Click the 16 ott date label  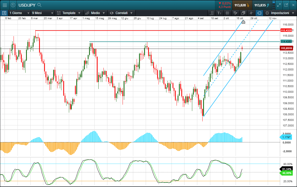click(240, 18)
